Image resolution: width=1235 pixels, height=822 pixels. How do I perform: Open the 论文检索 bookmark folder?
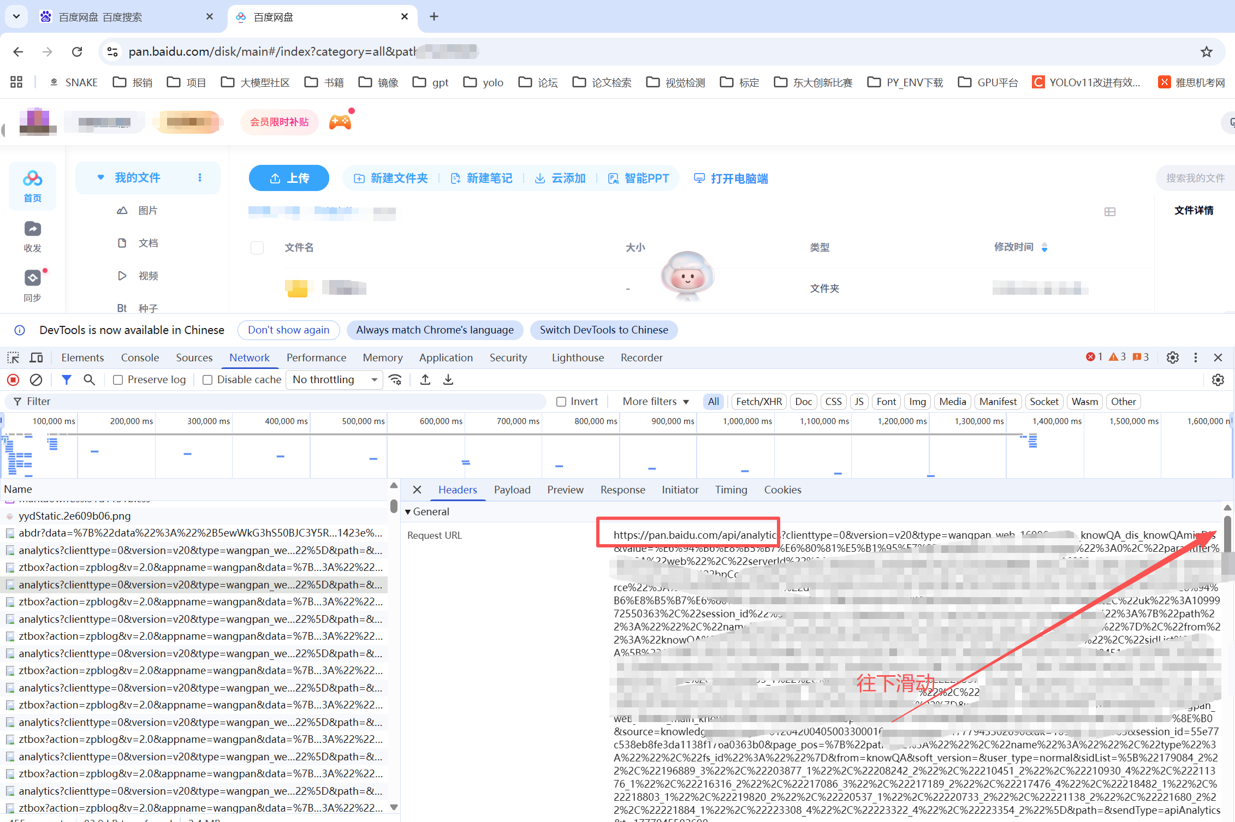tap(602, 82)
